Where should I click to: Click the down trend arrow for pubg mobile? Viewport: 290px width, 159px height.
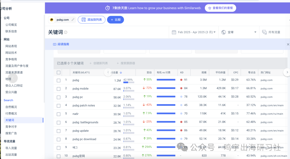pos(144,88)
